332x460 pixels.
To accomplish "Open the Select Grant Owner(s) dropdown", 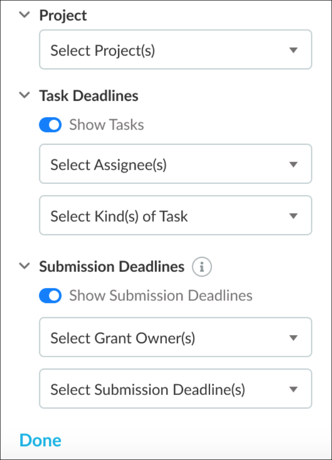I will pos(175,337).
